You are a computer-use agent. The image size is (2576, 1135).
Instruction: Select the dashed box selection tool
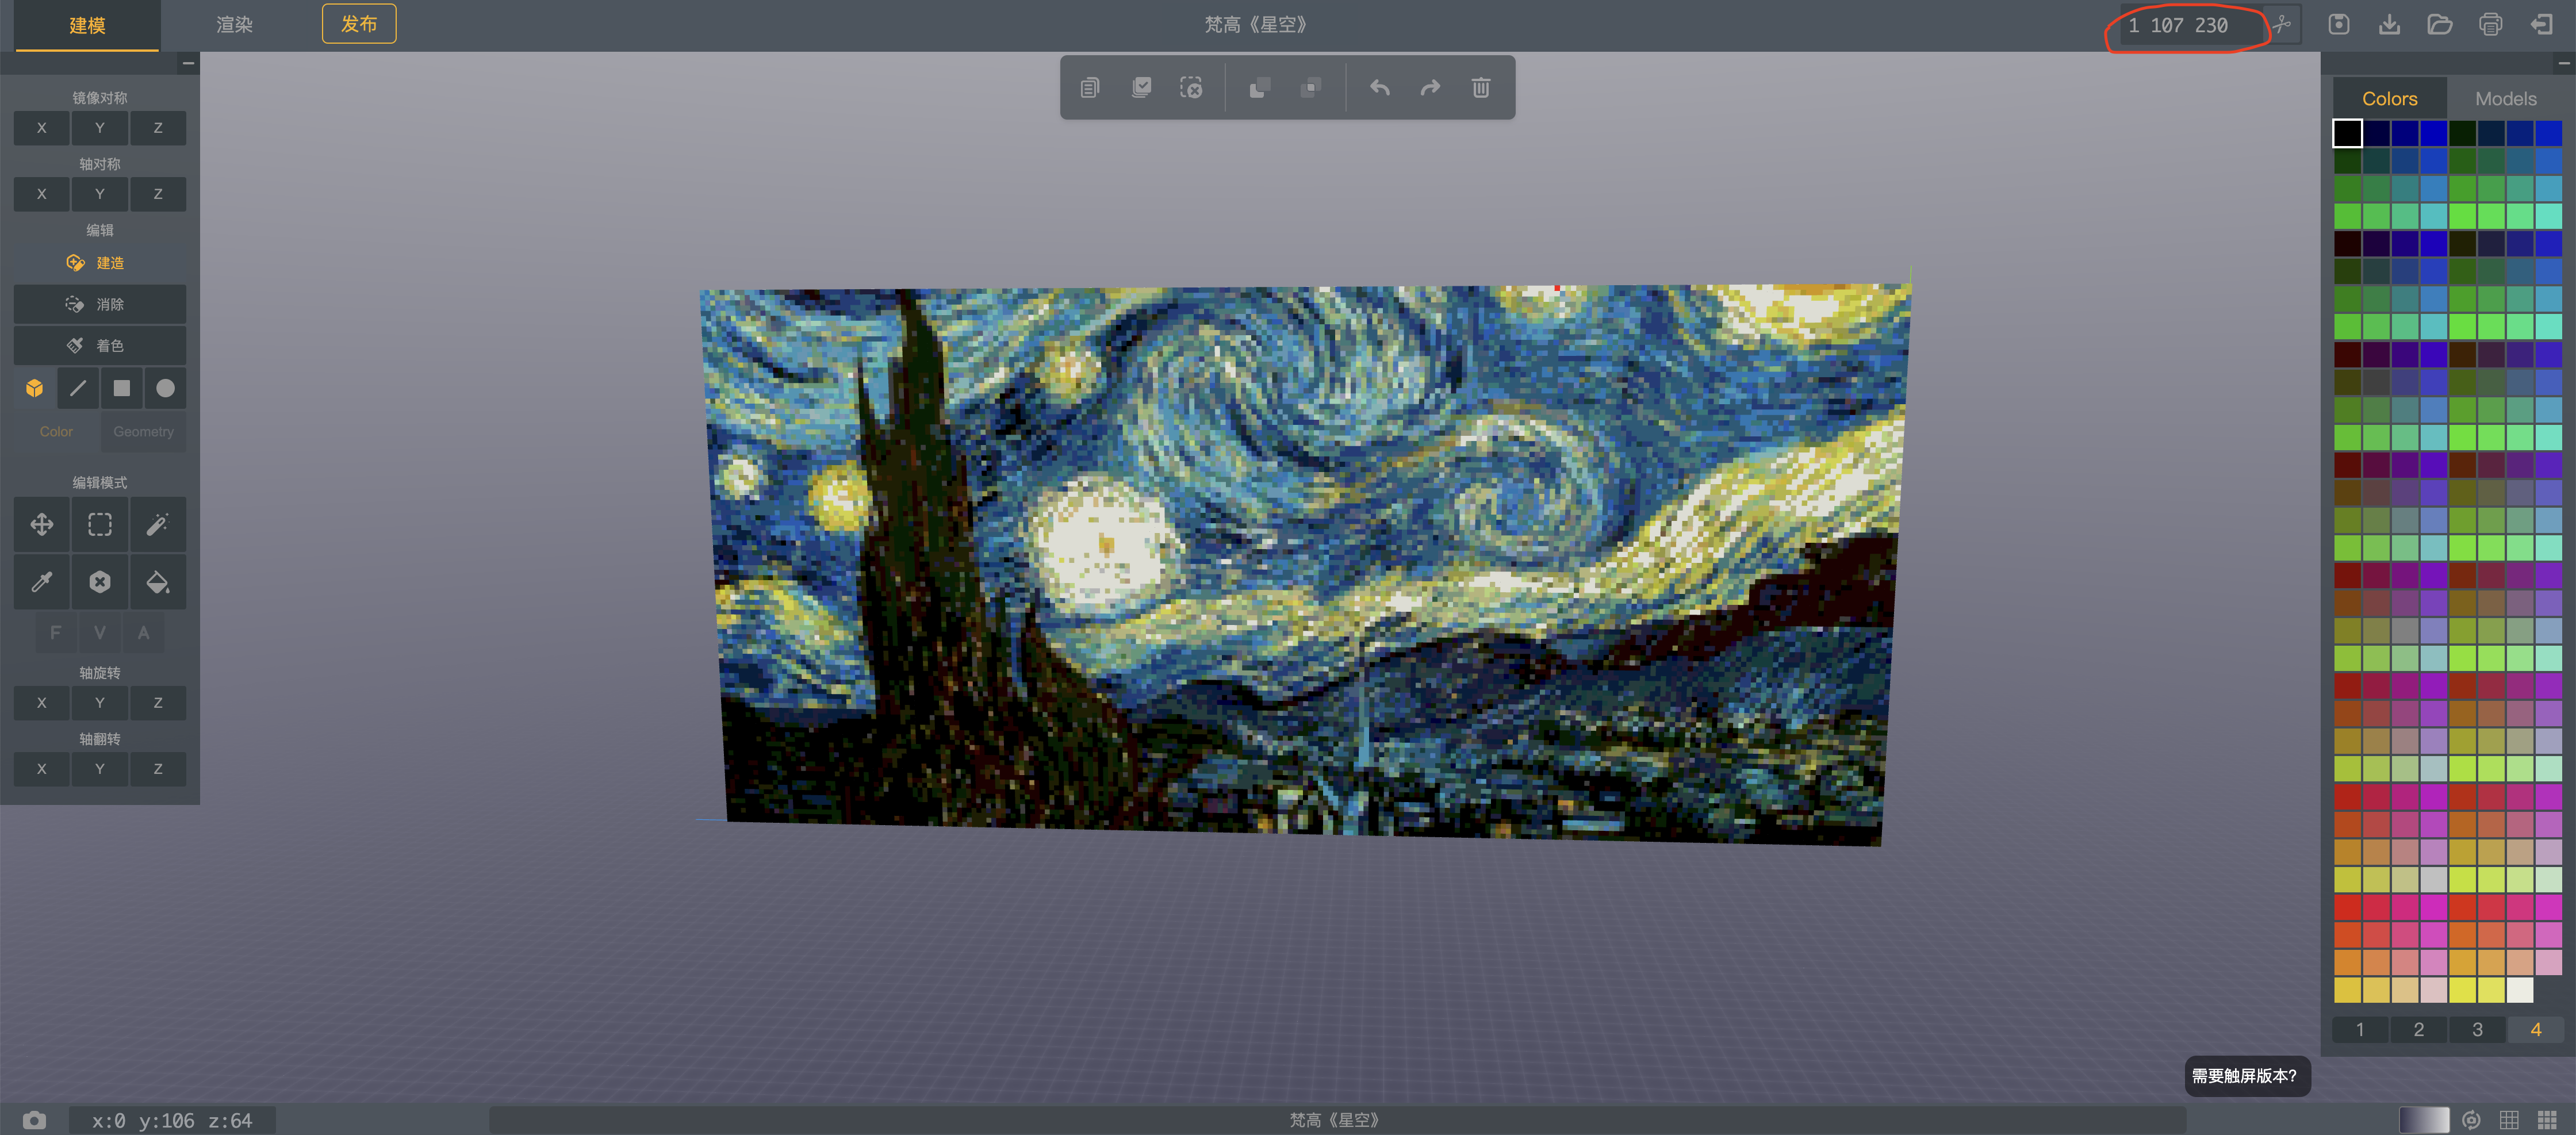100,525
